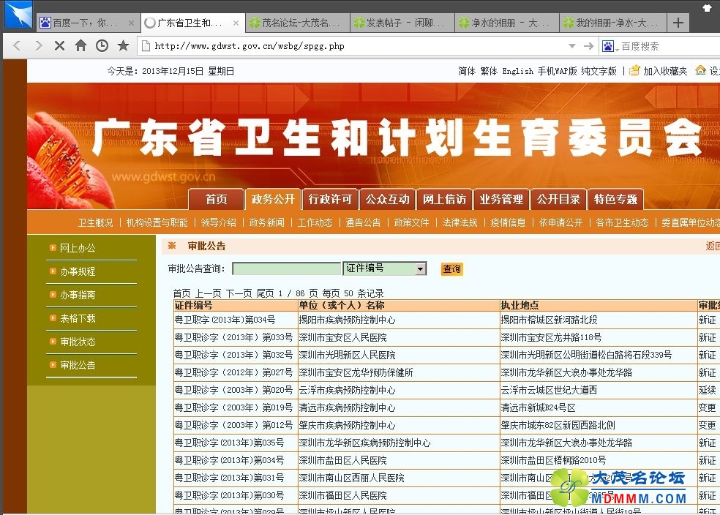Switch to the 发表帖子 - 闲聊 tab
Image resolution: width=720 pixels, height=515 pixels.
[x=402, y=23]
